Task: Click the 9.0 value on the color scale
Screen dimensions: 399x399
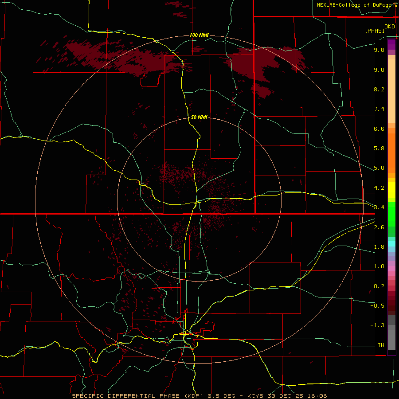Action: [x=379, y=70]
